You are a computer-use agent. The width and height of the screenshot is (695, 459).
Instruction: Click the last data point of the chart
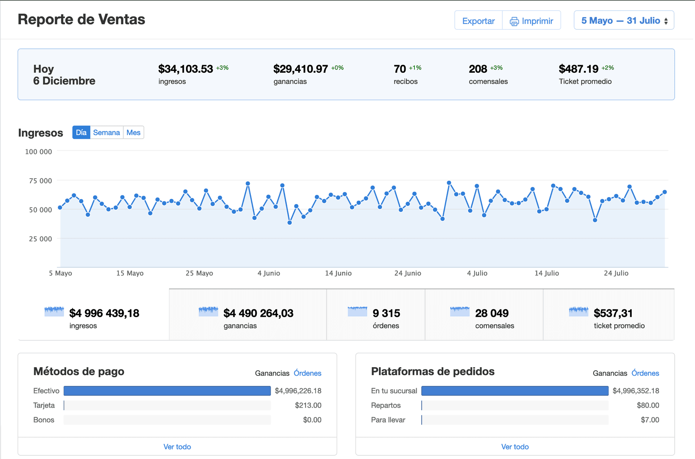click(665, 192)
